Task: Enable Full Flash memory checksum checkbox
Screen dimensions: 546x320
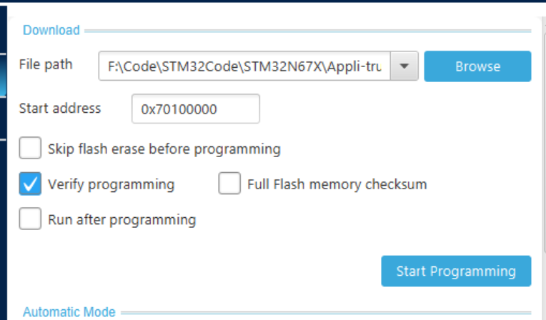Action: click(229, 184)
